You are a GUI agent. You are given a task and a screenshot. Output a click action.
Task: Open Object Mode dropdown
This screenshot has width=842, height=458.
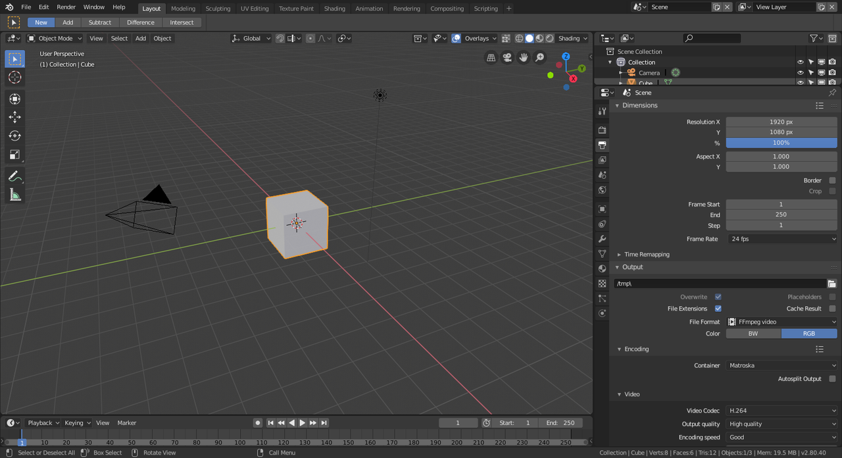tap(55, 38)
